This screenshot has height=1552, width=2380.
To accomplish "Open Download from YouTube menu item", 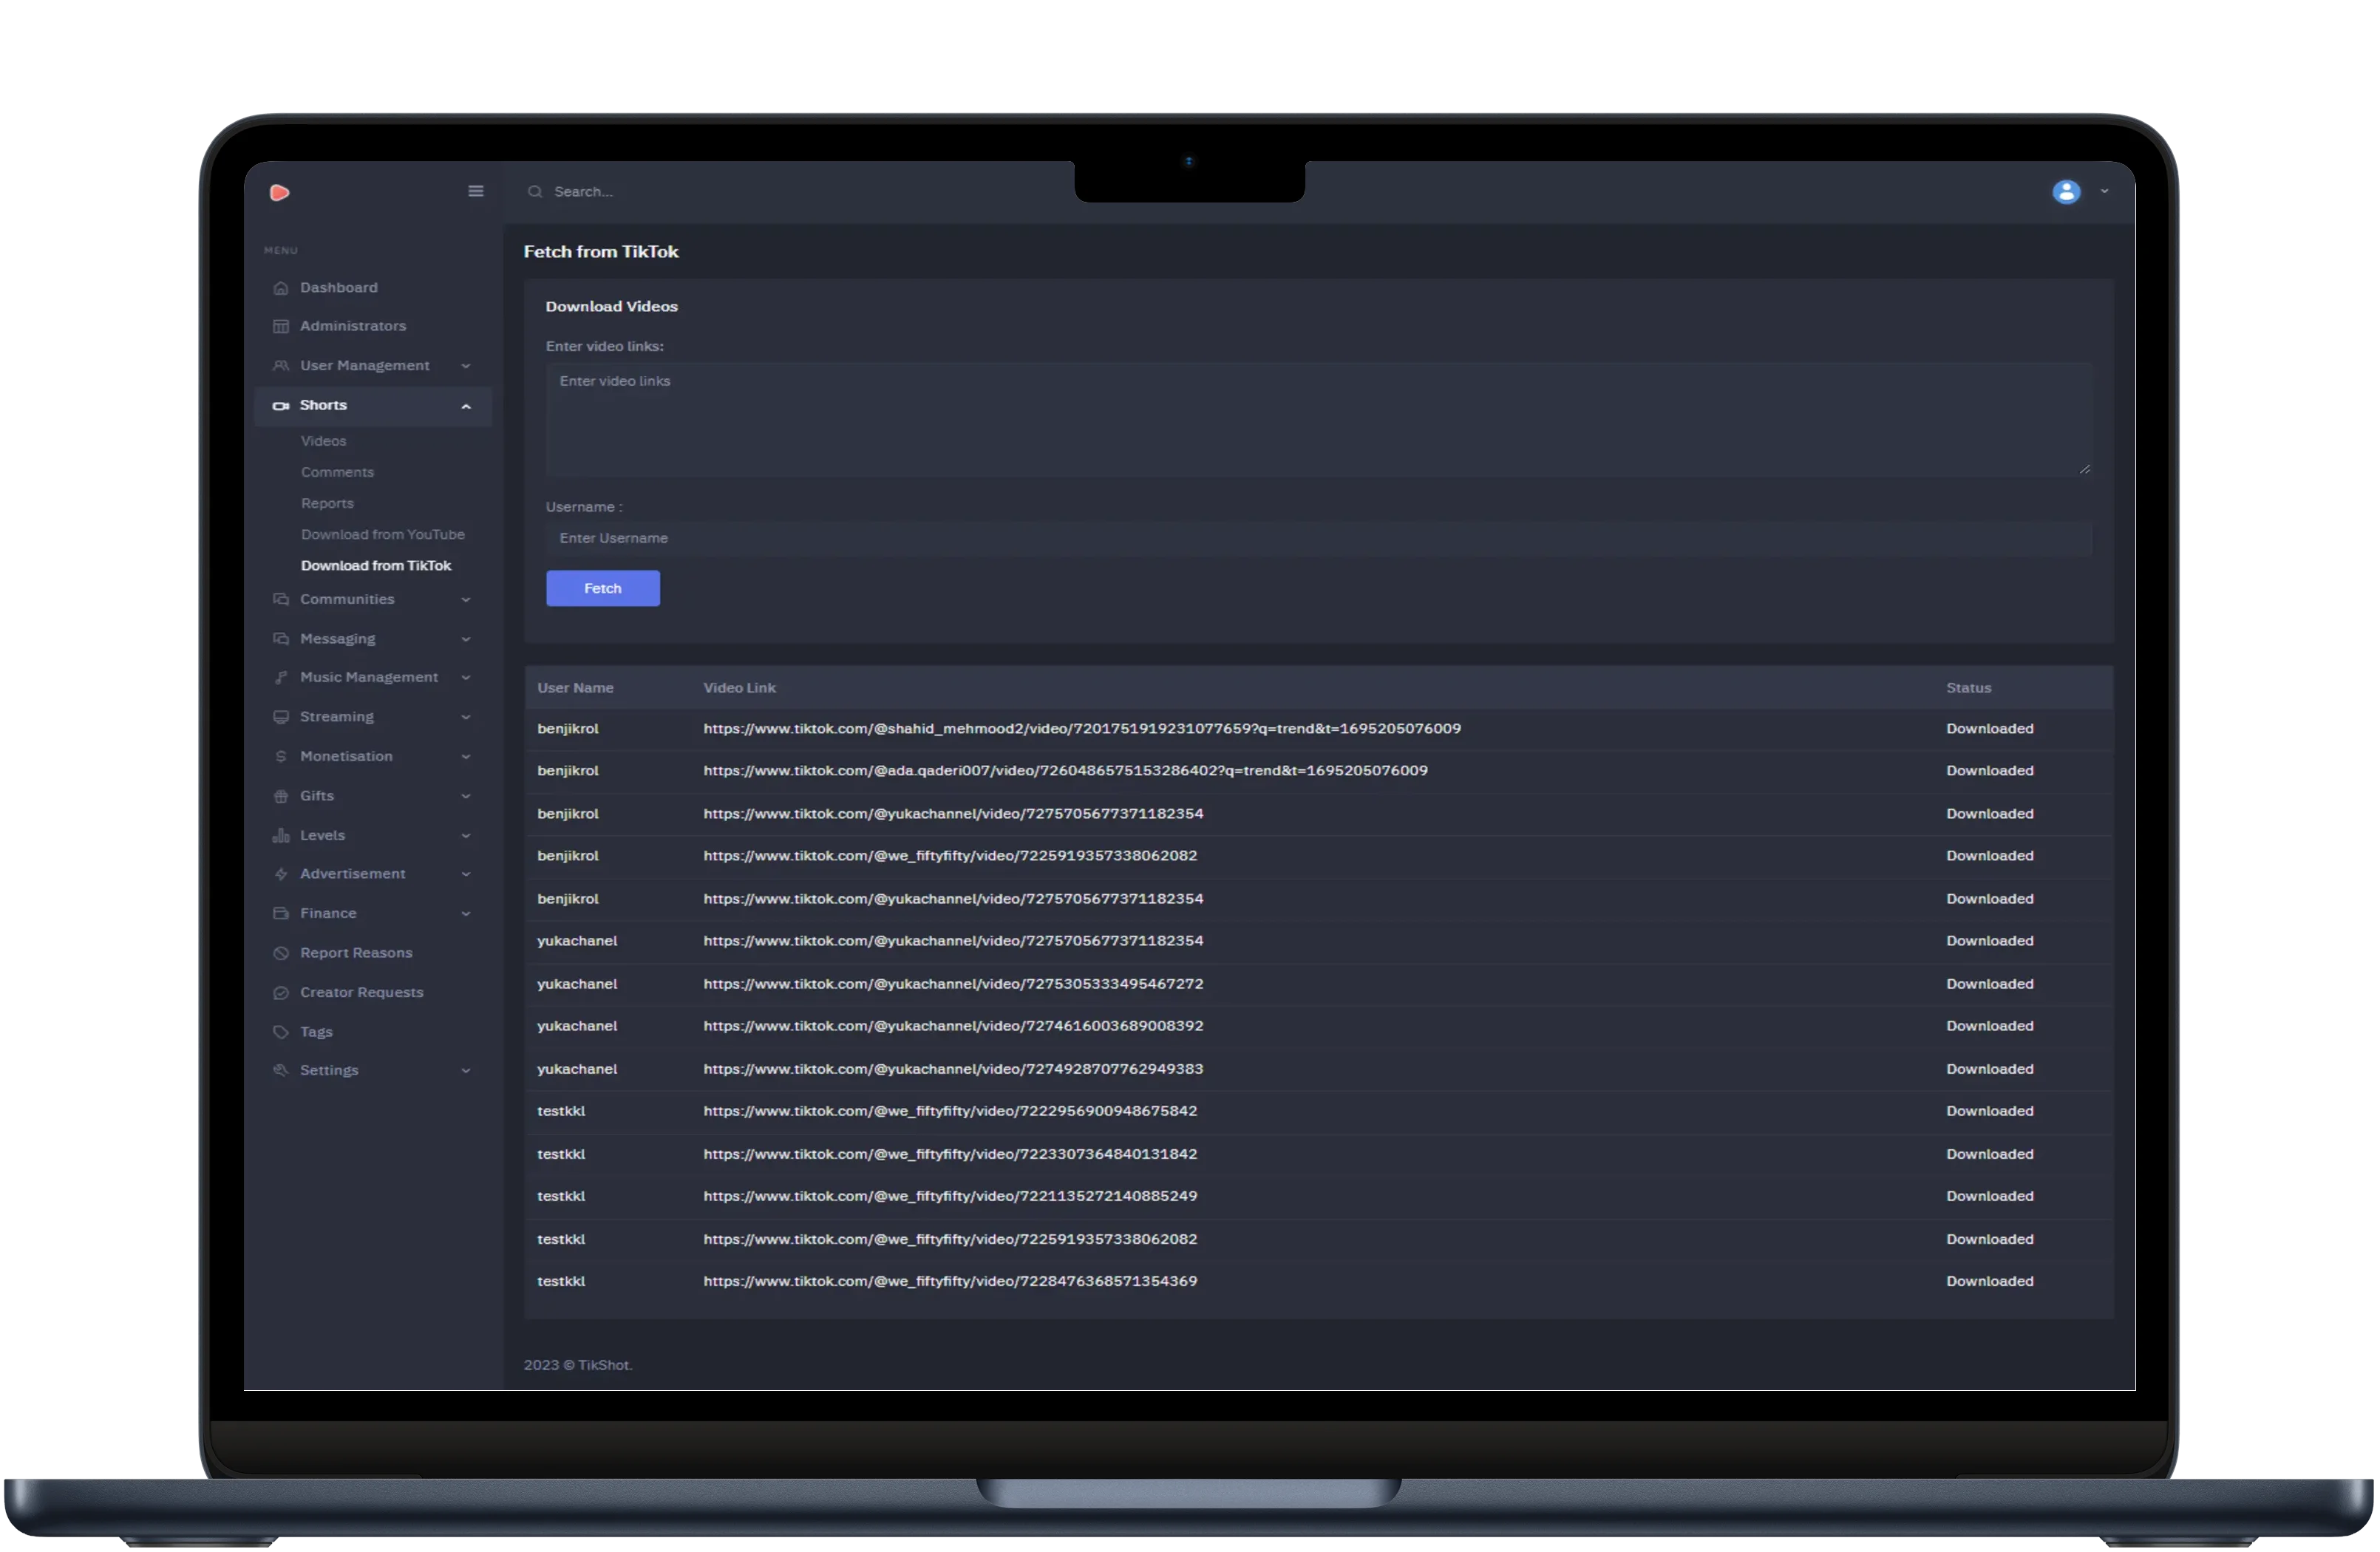I will (x=382, y=535).
